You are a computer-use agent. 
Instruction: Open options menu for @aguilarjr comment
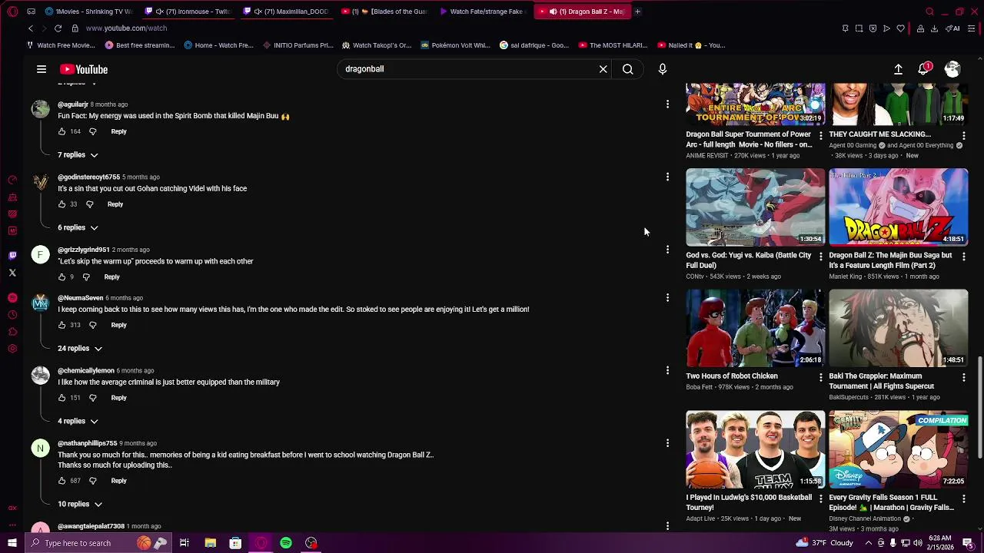click(667, 104)
